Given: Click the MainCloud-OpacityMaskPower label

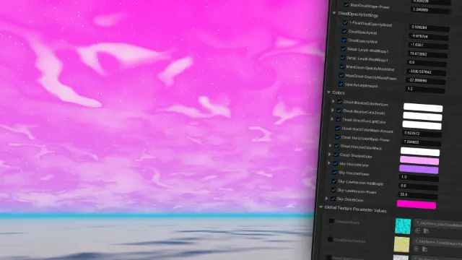Looking at the screenshot, I should click(x=370, y=77).
